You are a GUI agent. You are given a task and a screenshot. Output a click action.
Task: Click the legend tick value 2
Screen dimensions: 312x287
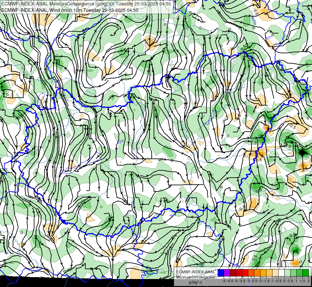click(308, 281)
